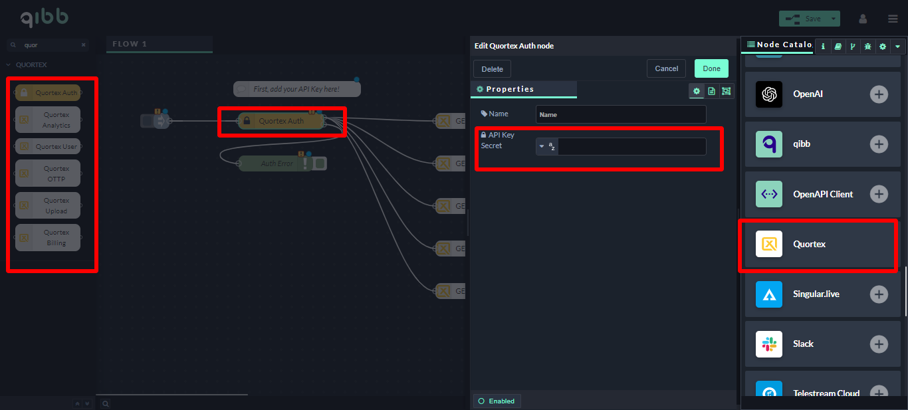Toggle the Auth Error debug node button
This screenshot has width=908, height=410.
[x=320, y=163]
